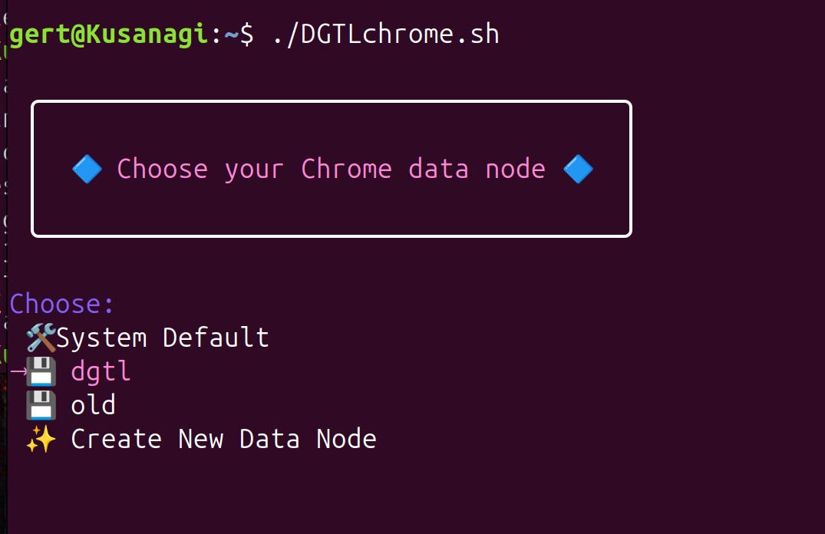
Task: Click the sparkles icon beside Create New Data Node
Action: 42,437
